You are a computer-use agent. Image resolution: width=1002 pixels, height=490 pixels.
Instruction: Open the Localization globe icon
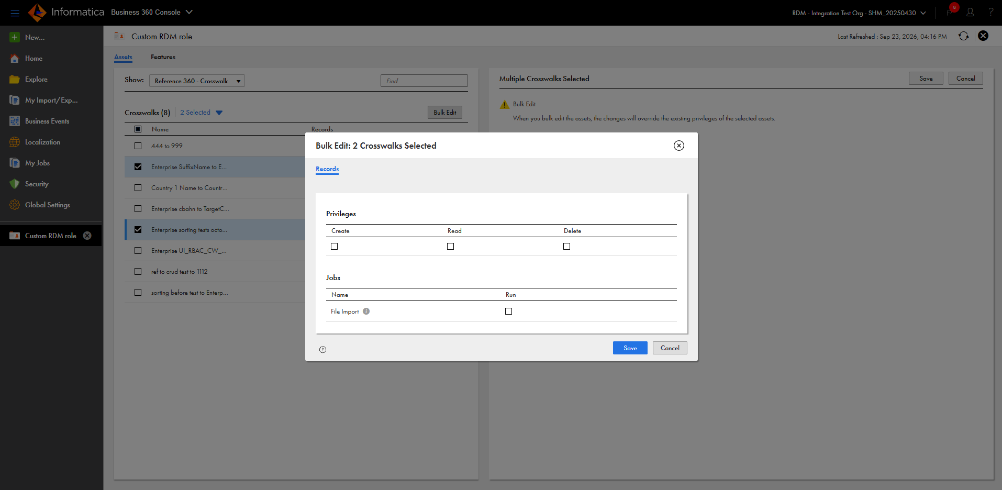coord(15,142)
